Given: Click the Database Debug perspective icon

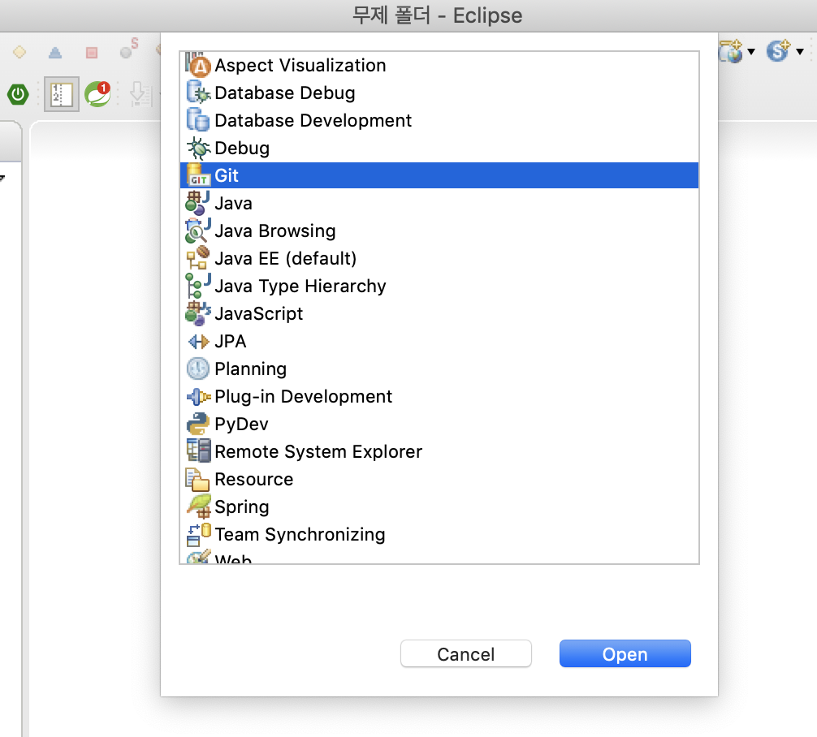Looking at the screenshot, I should click(198, 93).
